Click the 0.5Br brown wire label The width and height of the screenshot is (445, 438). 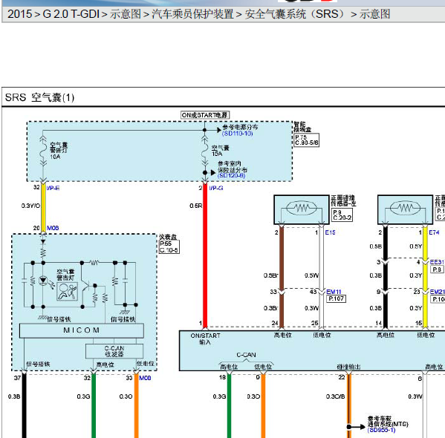(x=270, y=275)
